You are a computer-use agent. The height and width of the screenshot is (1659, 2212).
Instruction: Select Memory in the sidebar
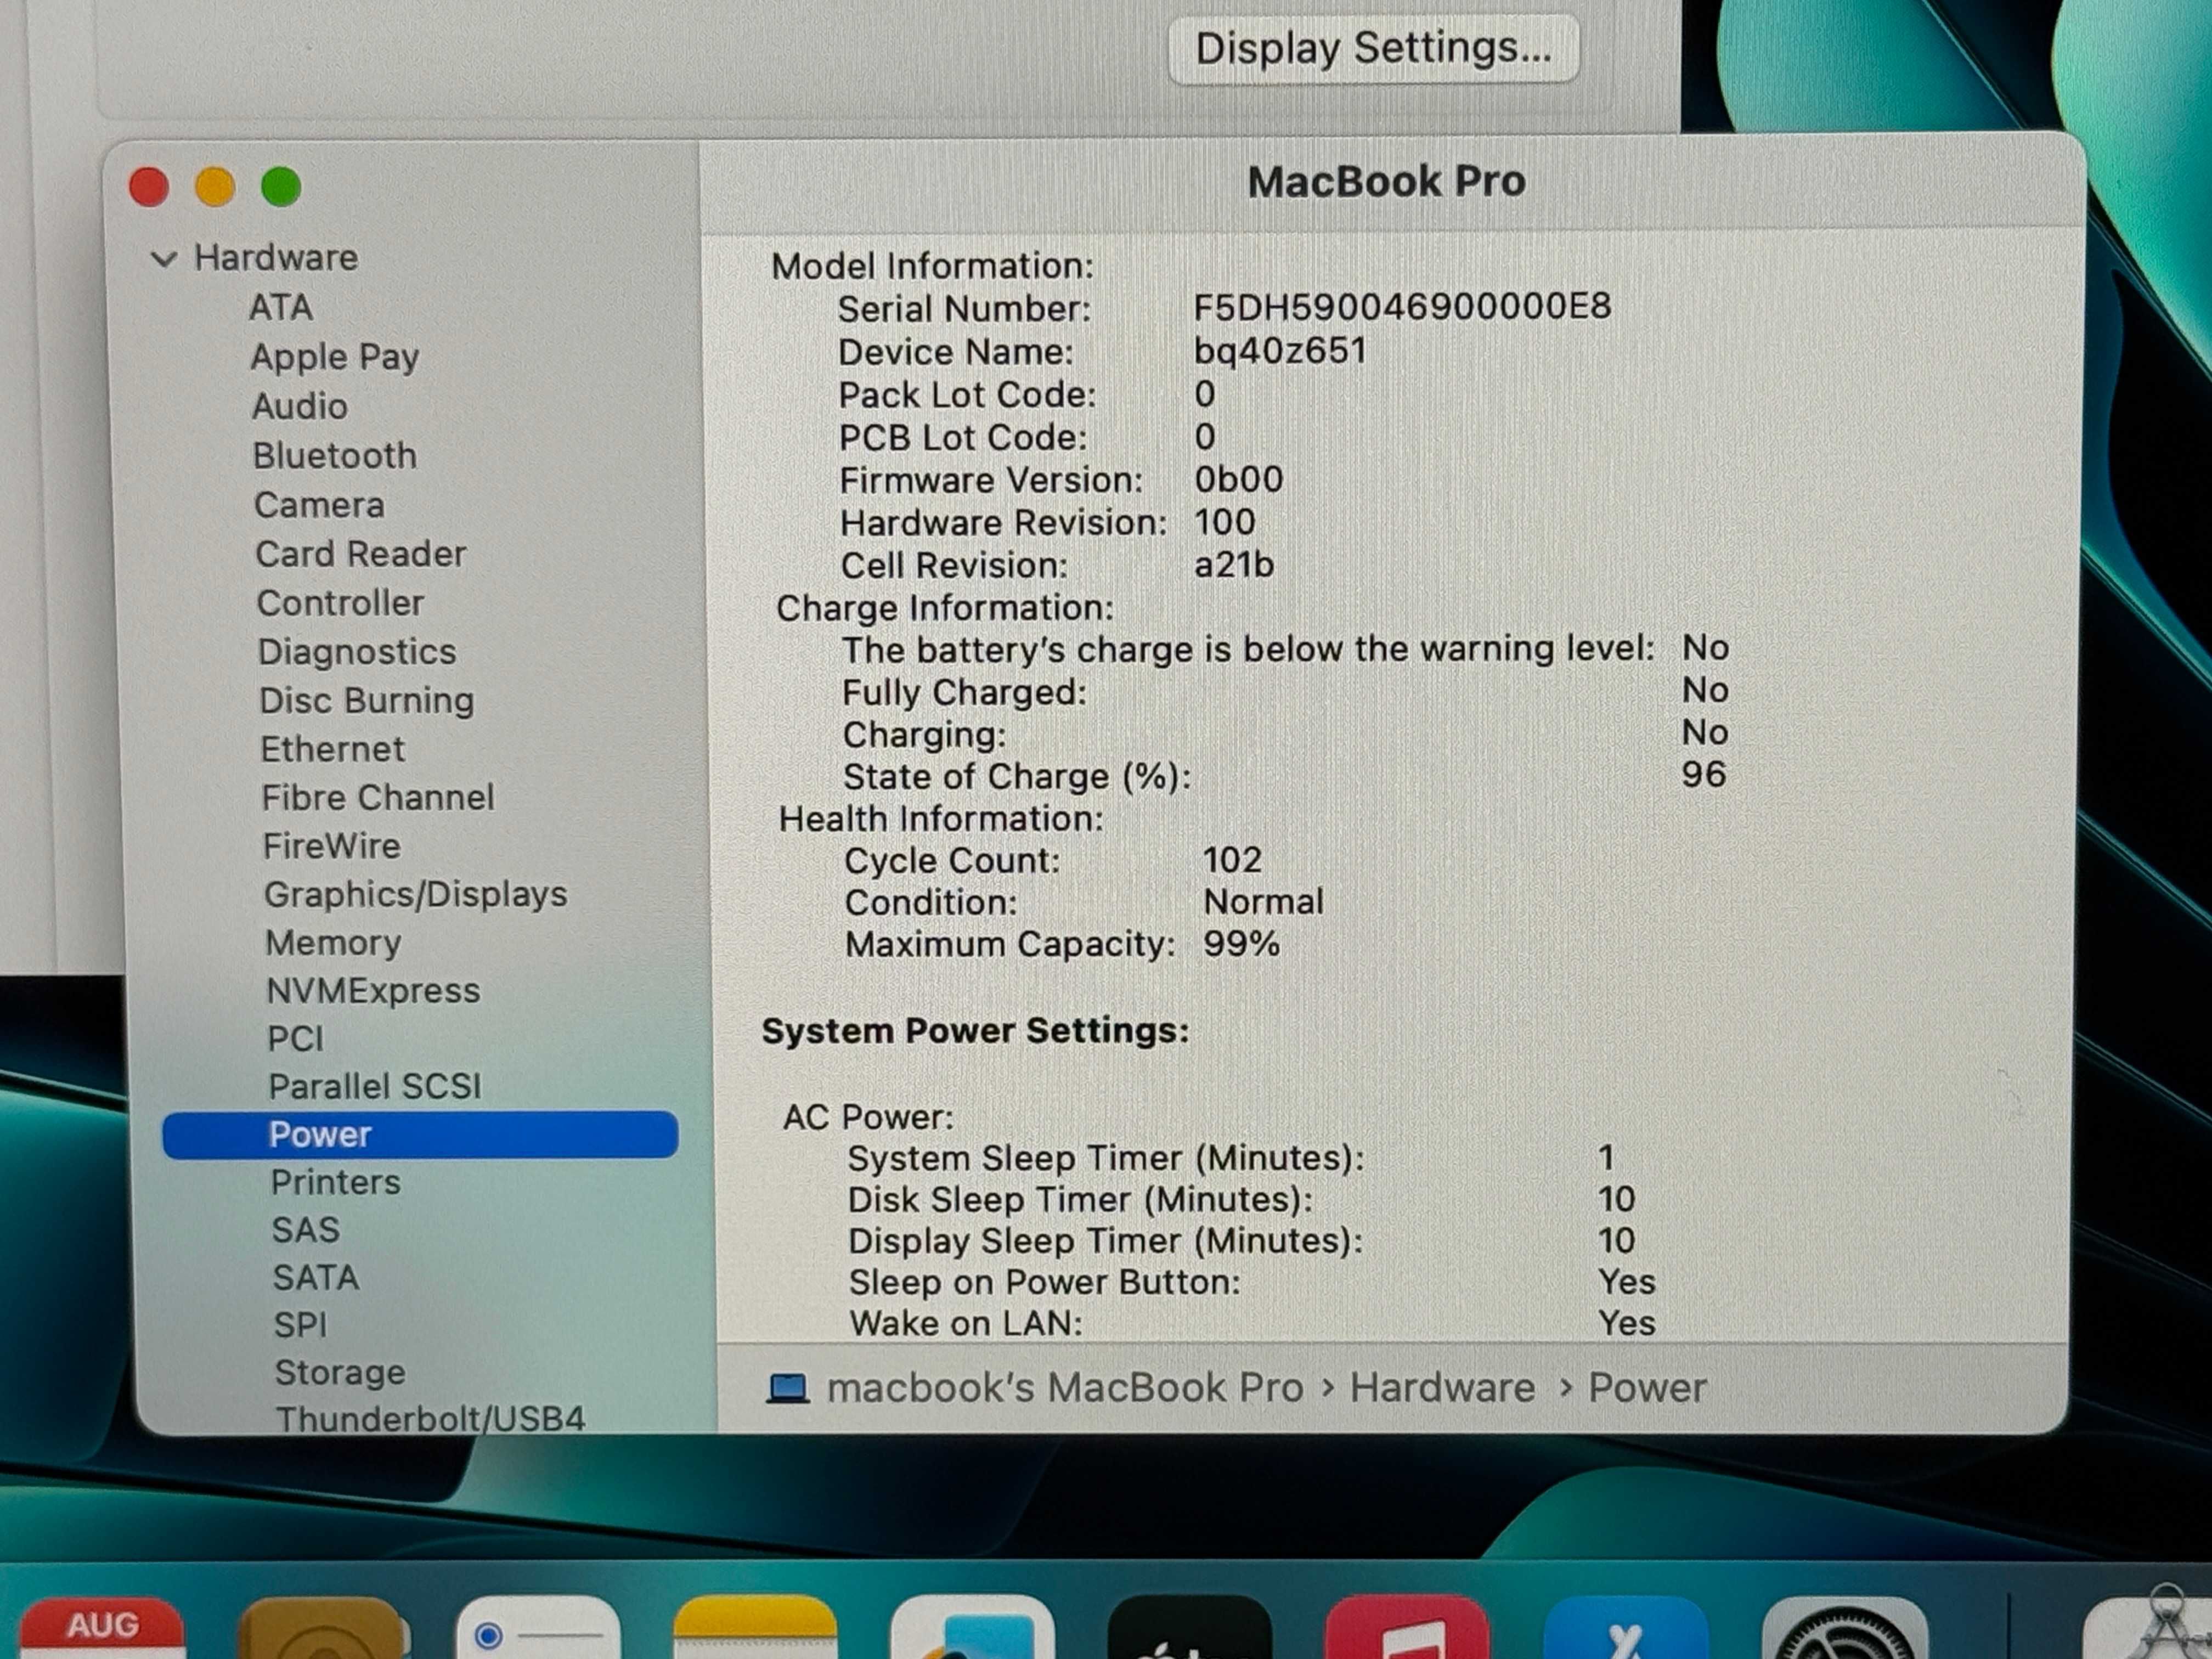pyautogui.click(x=333, y=943)
